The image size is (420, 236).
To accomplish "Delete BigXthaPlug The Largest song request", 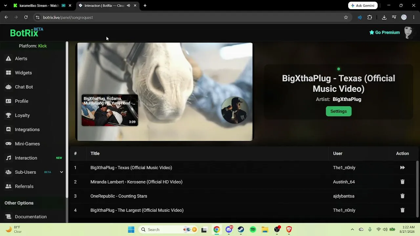I will point(402,210).
